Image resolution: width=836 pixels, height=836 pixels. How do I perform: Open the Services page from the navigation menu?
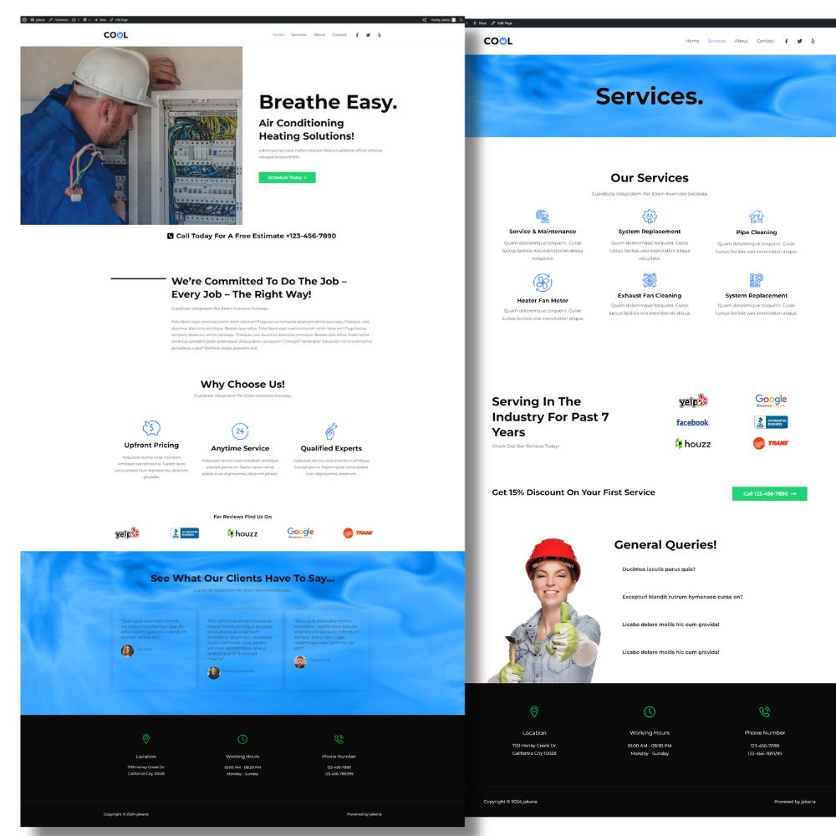pyautogui.click(x=300, y=34)
